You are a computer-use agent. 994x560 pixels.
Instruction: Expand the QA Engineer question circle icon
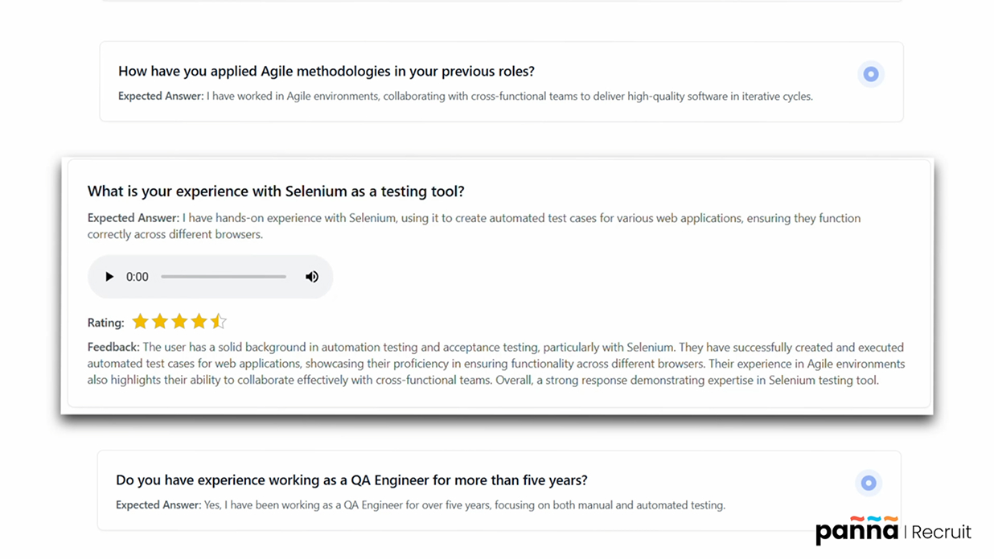pyautogui.click(x=869, y=483)
